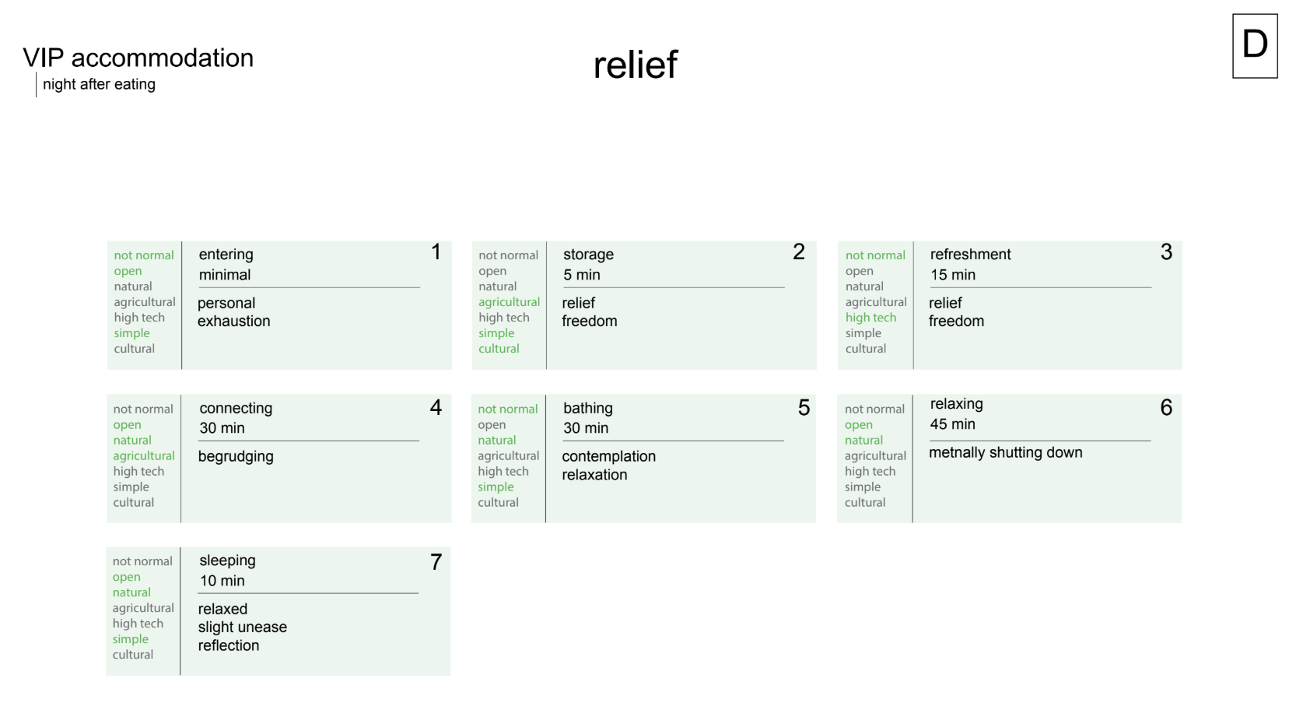This screenshot has width=1296, height=724.
Task: Click the "personal" text in the entering card
Action: click(x=226, y=304)
